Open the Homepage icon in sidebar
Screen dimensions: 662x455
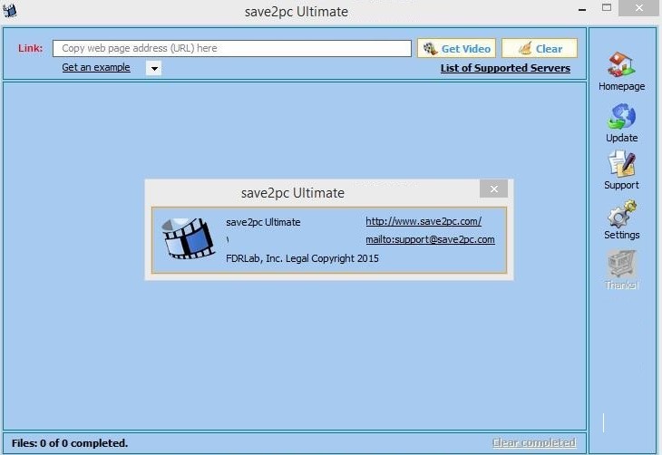coord(621,71)
